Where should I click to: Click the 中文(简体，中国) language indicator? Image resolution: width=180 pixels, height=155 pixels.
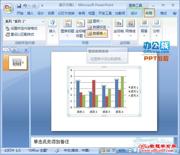tap(76, 151)
